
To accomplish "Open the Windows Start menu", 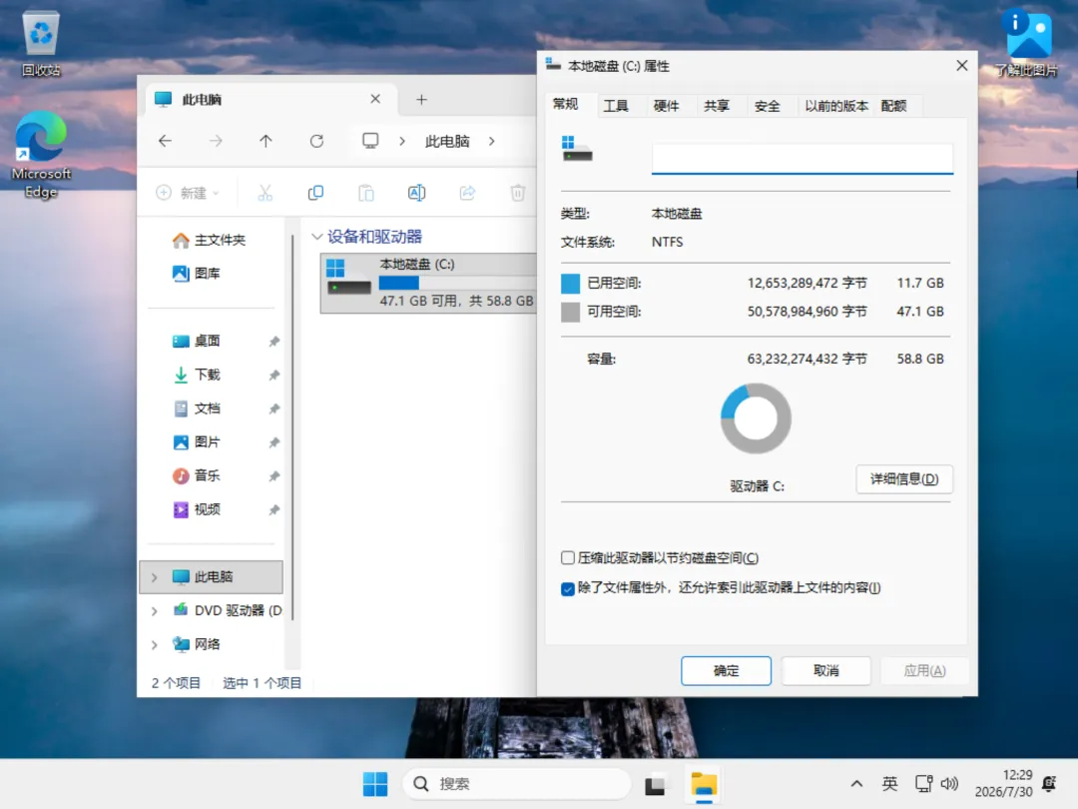I will (375, 784).
